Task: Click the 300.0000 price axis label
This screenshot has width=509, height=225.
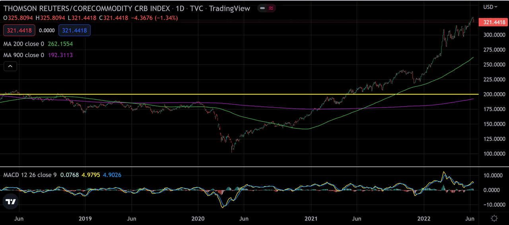Action: [x=493, y=35]
